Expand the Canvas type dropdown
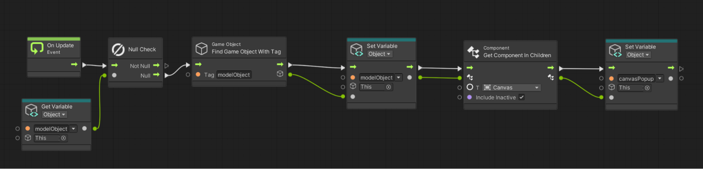 pos(537,88)
